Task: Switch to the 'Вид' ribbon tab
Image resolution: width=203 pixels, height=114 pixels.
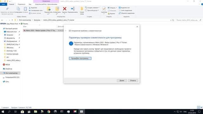Action: click(30, 4)
